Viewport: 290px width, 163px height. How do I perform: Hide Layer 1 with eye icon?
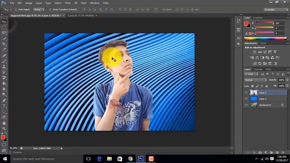point(246,99)
